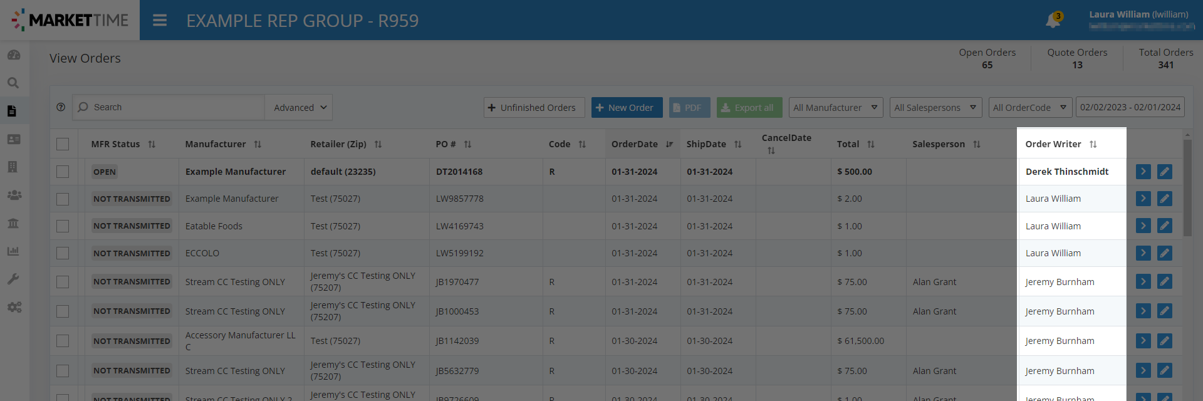The image size is (1203, 401).
Task: Open order LW9857778 with arrow icon
Action: (1143, 199)
